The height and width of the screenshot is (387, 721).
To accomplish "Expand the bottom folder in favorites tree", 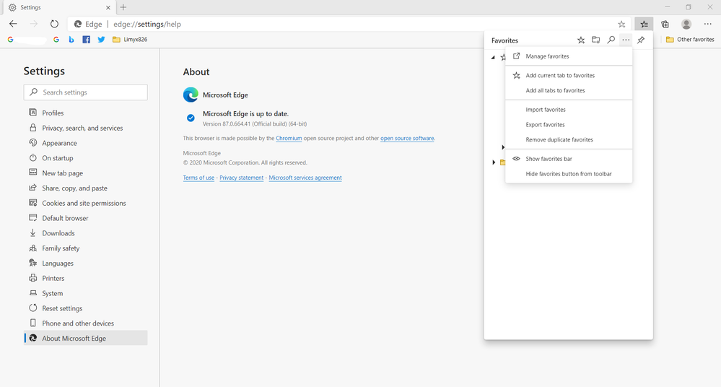I will (x=494, y=162).
